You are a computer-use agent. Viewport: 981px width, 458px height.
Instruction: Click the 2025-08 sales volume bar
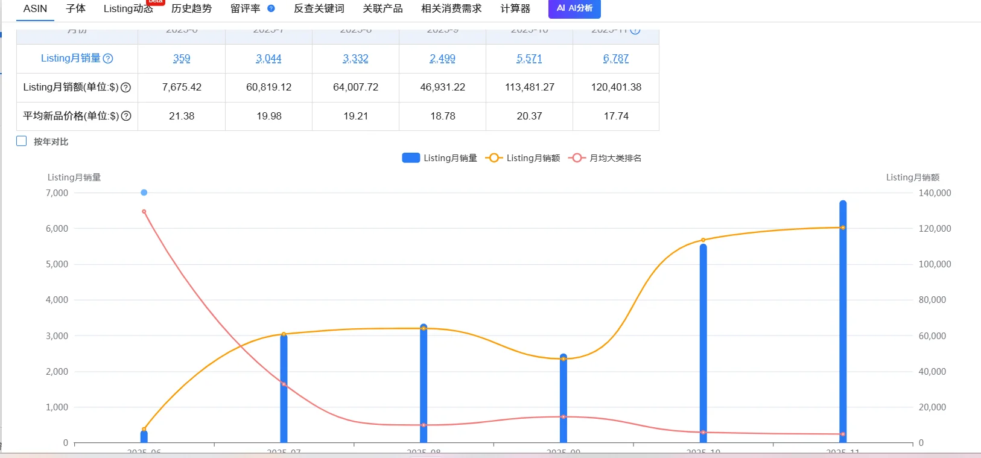pos(424,383)
